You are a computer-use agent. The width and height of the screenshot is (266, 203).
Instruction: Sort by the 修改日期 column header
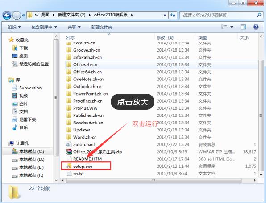pyautogui.click(x=165, y=37)
